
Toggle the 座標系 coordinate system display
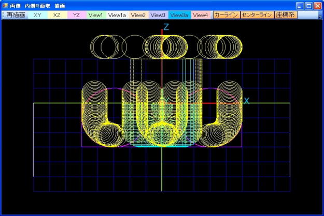point(285,16)
